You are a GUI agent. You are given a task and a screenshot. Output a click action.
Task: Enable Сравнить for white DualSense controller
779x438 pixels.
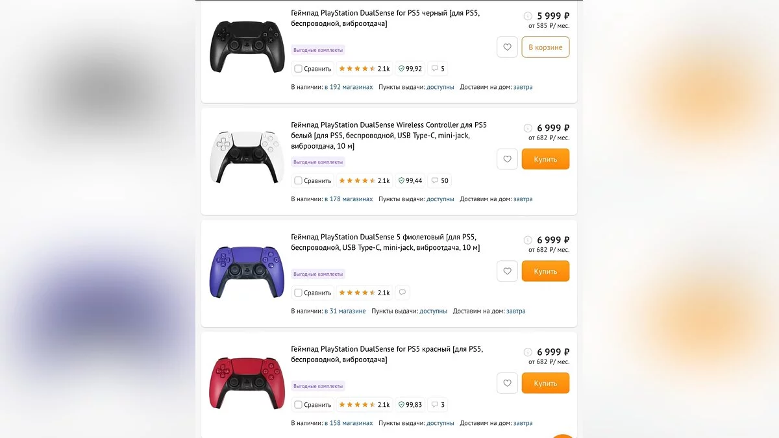pos(298,180)
